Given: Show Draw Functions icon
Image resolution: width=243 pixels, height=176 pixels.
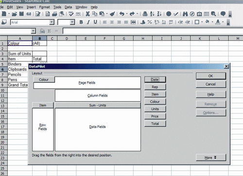Looking at the screenshot, I should click(x=176, y=14).
